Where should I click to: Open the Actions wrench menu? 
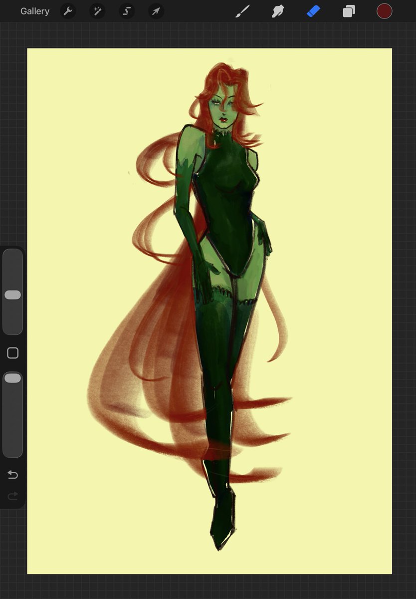[x=68, y=11]
